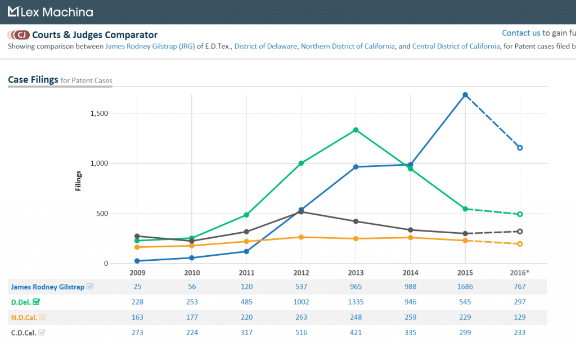The width and height of the screenshot is (576, 344).
Task: Click Gilstrap's 2014 filings value 988
Action: pyautogui.click(x=410, y=286)
